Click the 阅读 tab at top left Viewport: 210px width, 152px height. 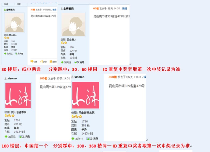tap(6, 4)
